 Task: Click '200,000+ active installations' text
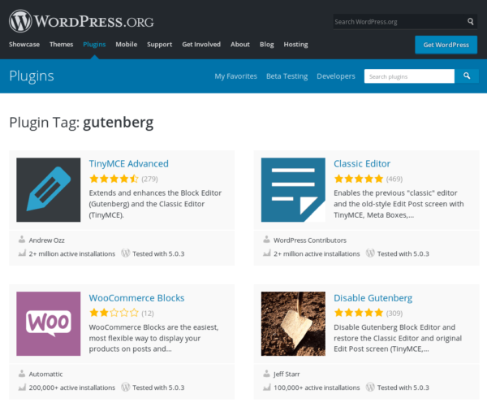click(71, 388)
